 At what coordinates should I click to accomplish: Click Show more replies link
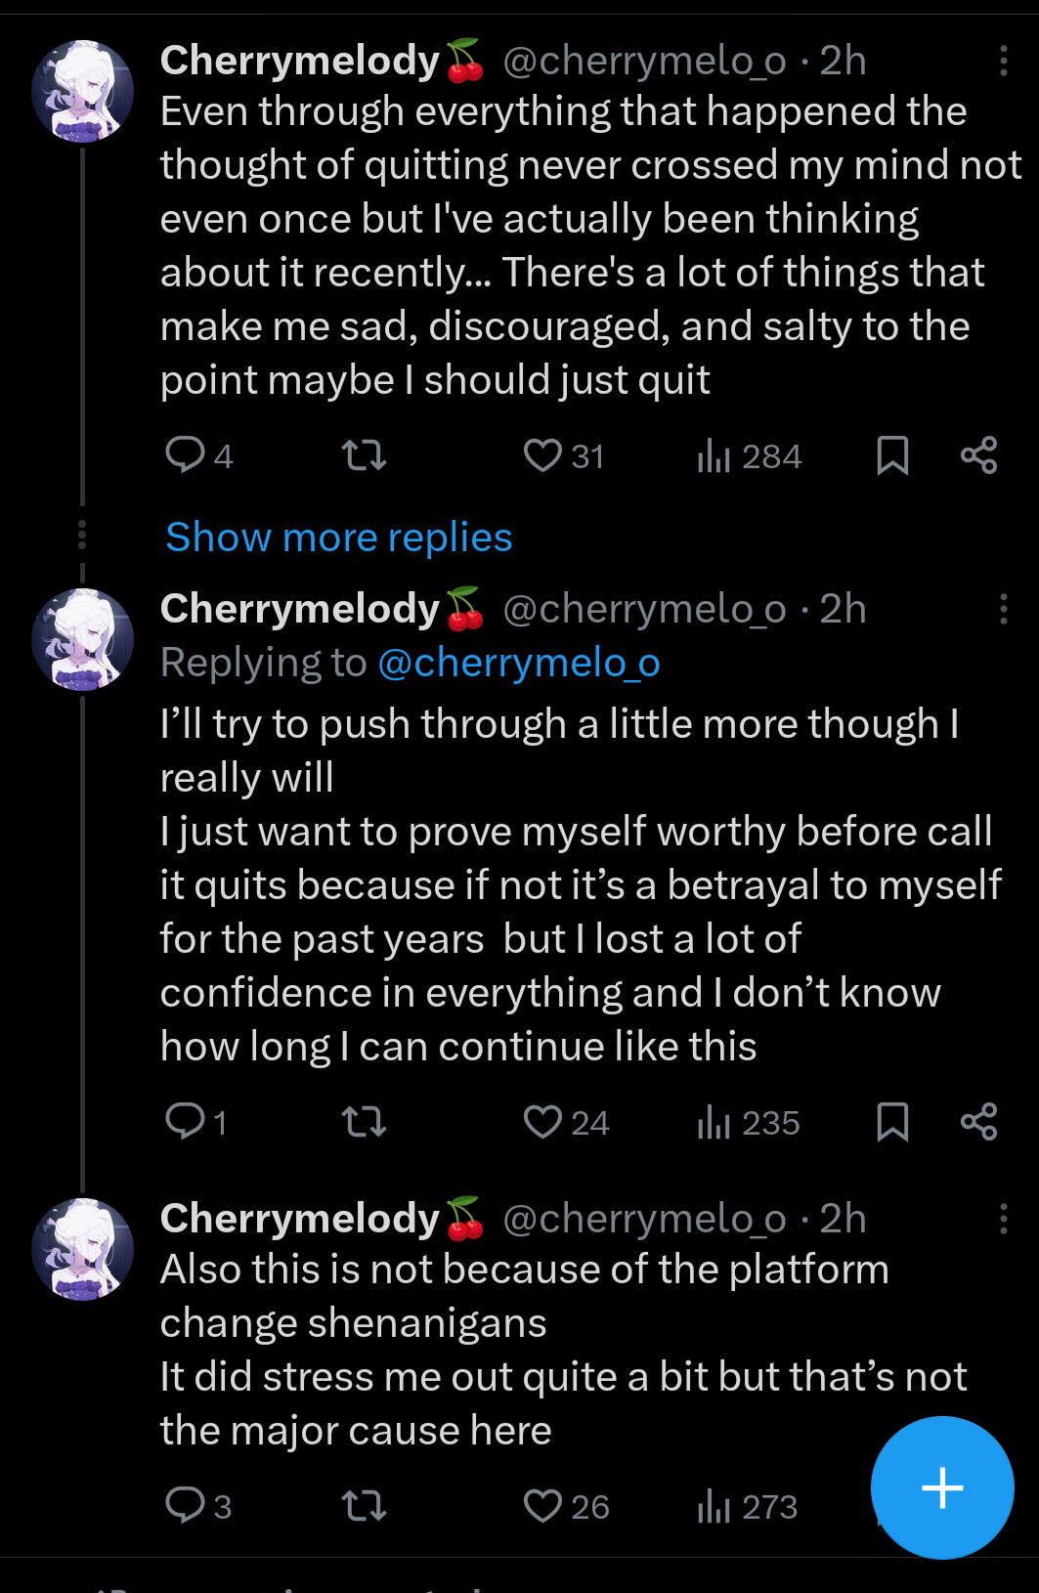click(x=339, y=538)
